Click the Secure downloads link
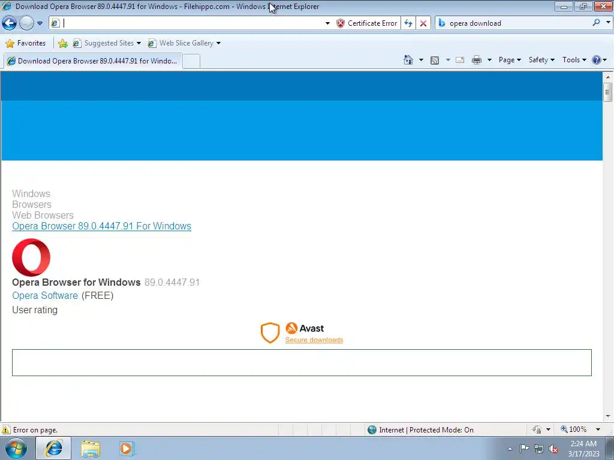 (314, 340)
